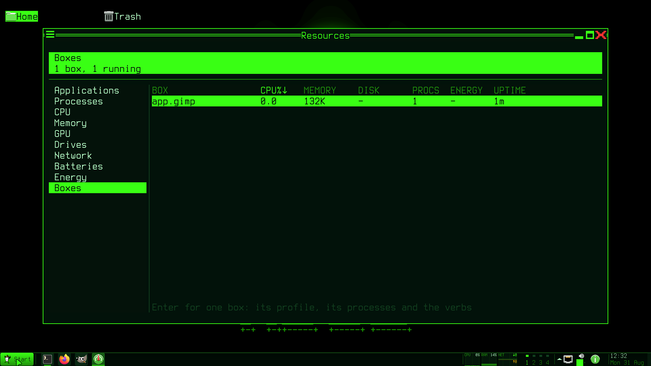The width and height of the screenshot is (651, 366).
Task: Open GIMP from the taskbar
Action: tap(81, 359)
